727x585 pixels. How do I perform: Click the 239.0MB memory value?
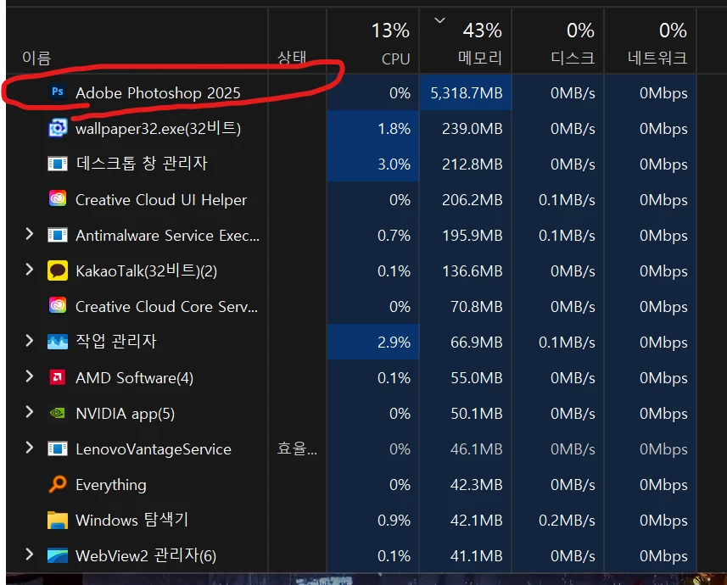472,128
